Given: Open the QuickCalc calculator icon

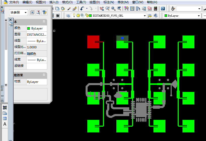Looking at the screenshot, I should point(156,9).
